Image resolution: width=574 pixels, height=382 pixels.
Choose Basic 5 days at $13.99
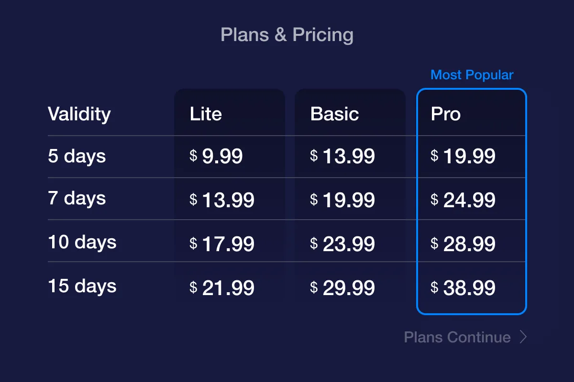click(x=342, y=156)
